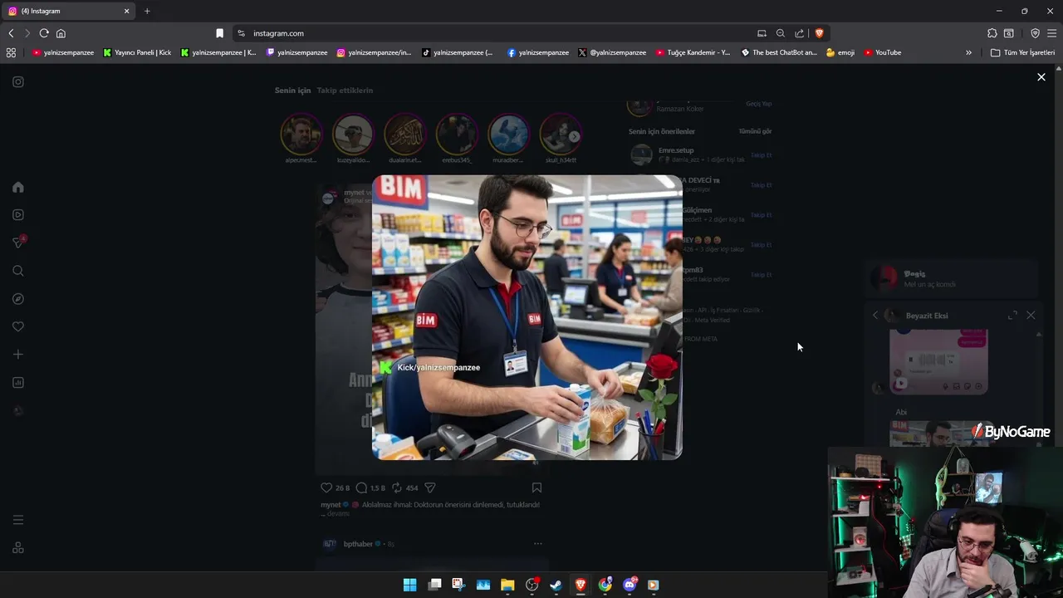This screenshot has height=598, width=1063.
Task: Select the Instagram browser tab
Action: pyautogui.click(x=69, y=11)
